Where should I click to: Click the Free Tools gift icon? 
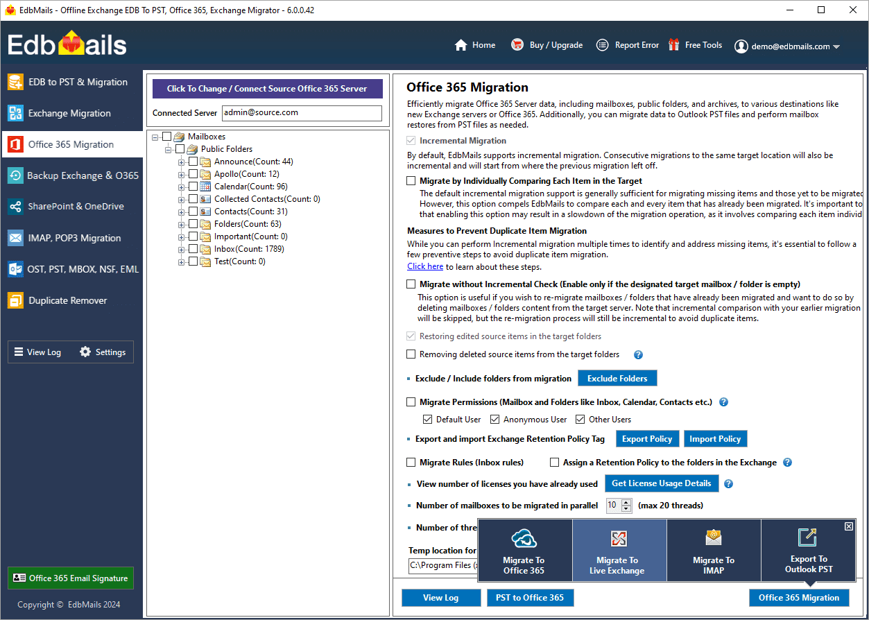[x=673, y=45]
